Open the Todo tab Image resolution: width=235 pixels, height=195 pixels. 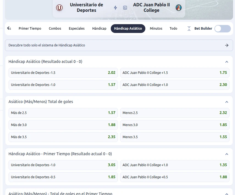[x=173, y=29]
